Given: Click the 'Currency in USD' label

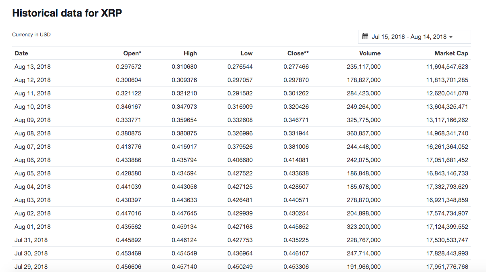Looking at the screenshot, I should point(31,35).
